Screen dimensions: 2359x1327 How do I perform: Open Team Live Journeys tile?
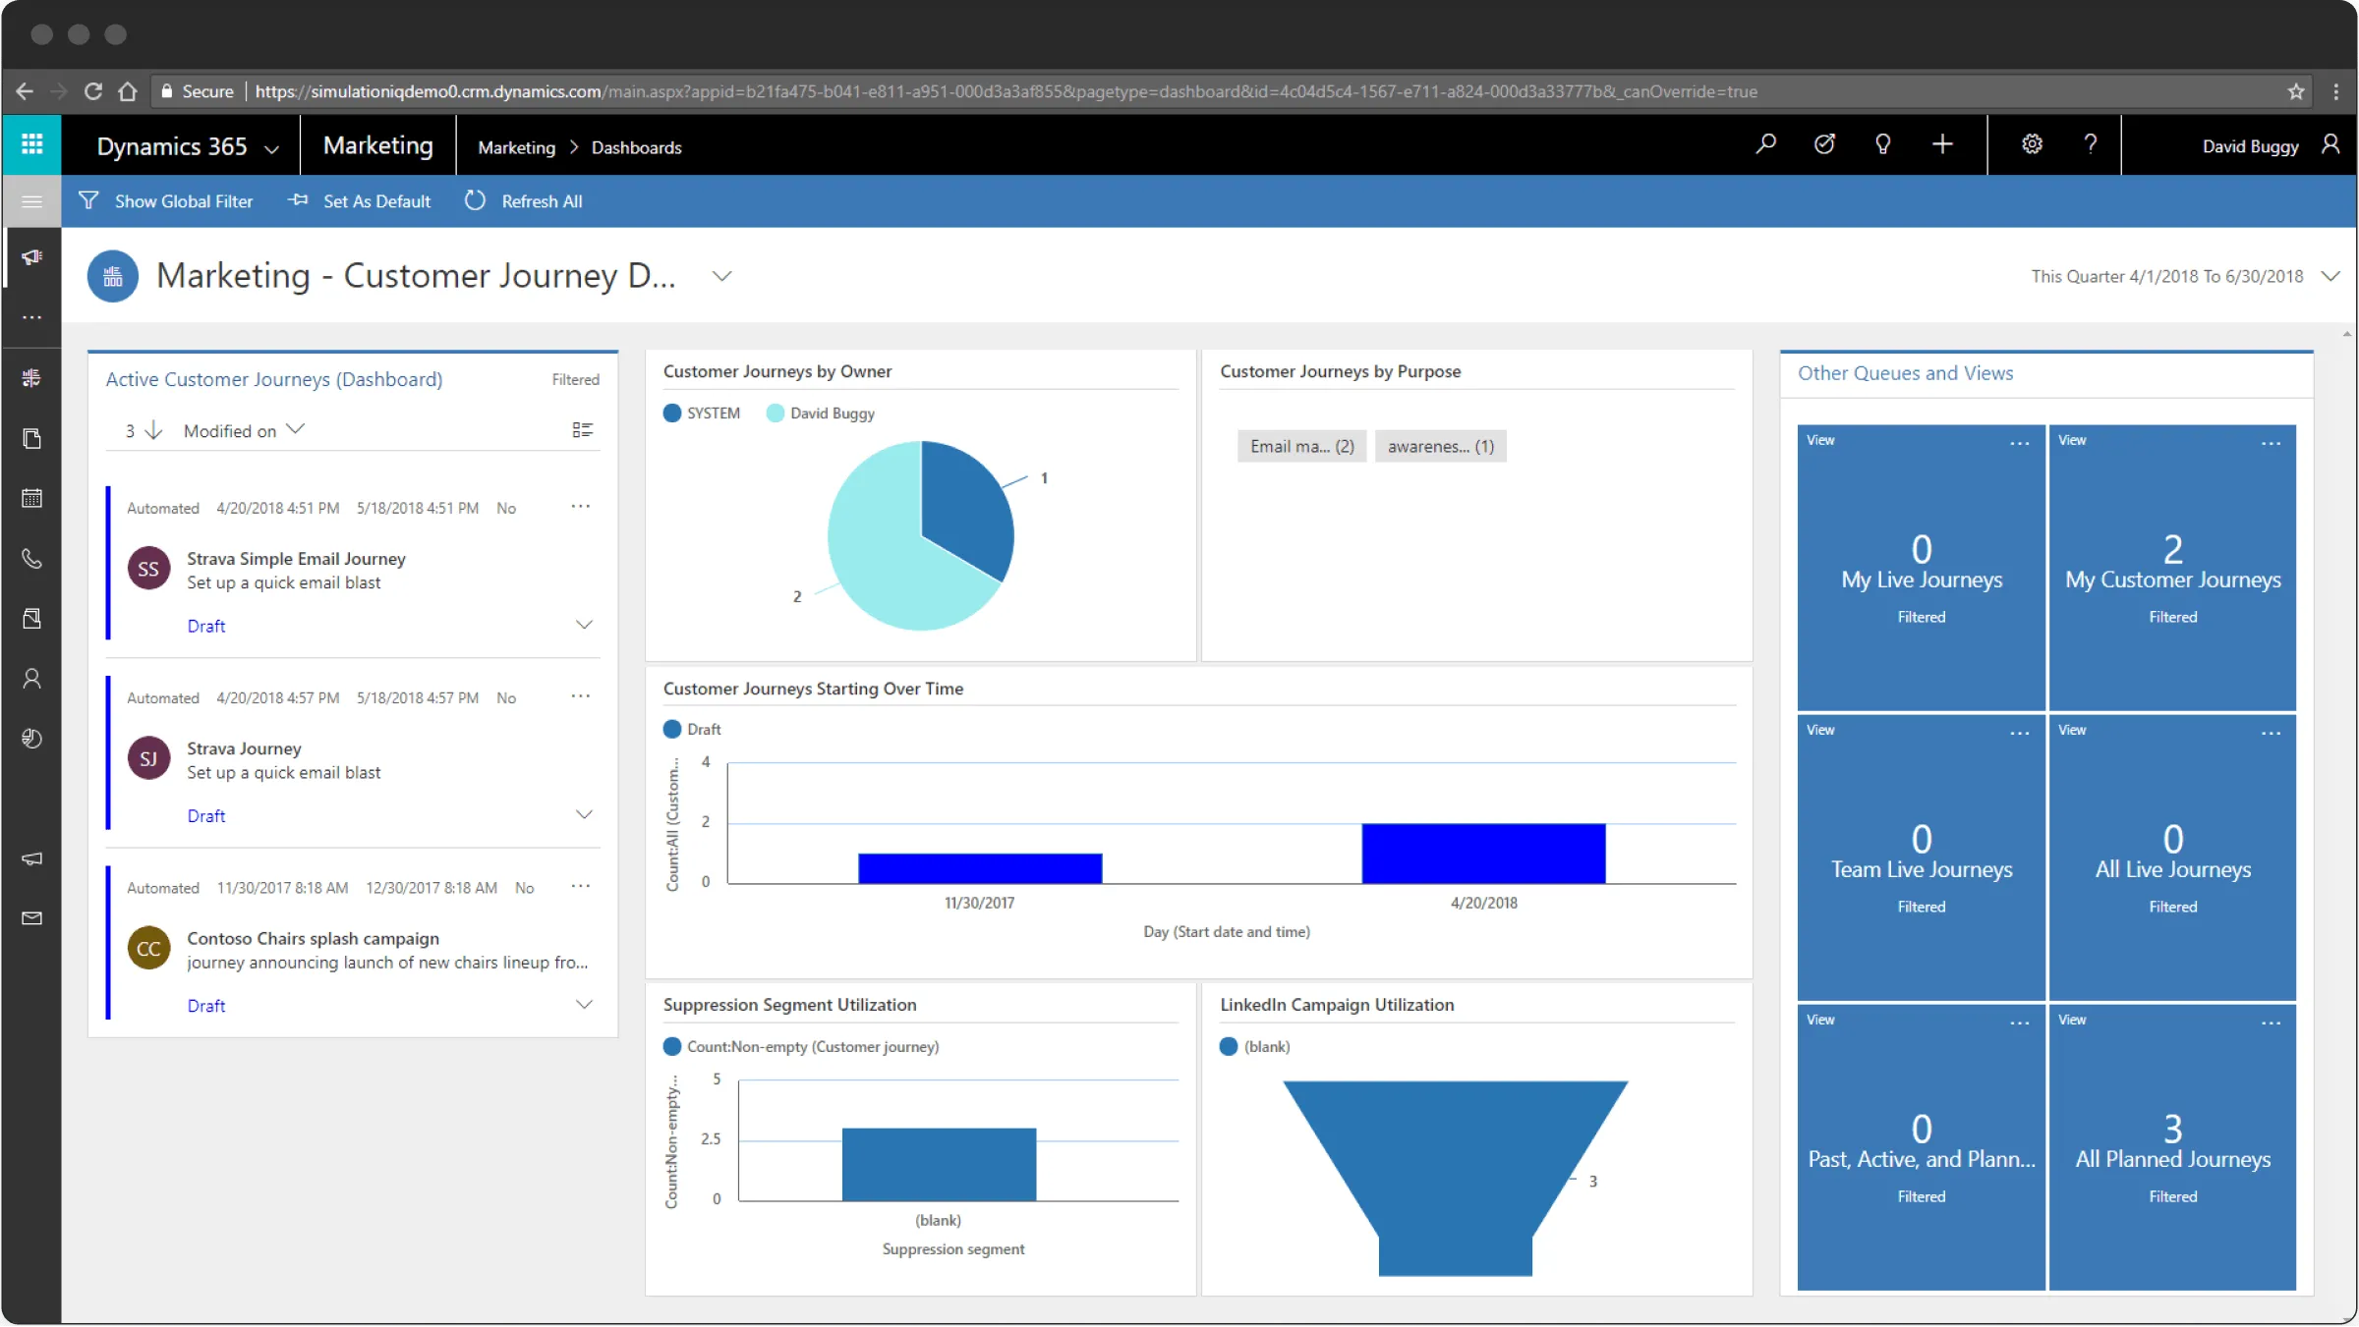pyautogui.click(x=1921, y=857)
